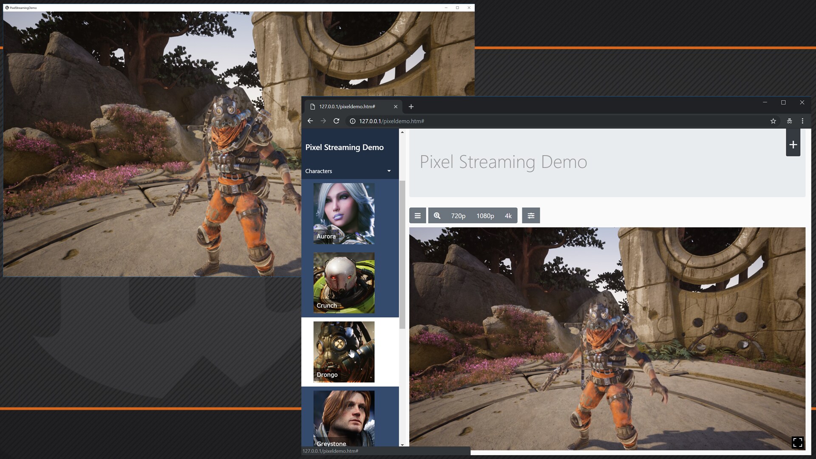Screen dimensions: 816x459
Task: Switch stream resolution to 4k
Action: click(x=508, y=215)
